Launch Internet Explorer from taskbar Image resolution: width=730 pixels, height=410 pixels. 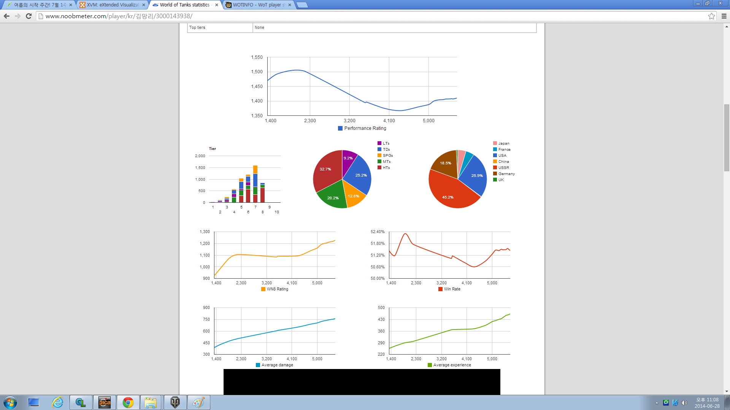click(x=57, y=402)
